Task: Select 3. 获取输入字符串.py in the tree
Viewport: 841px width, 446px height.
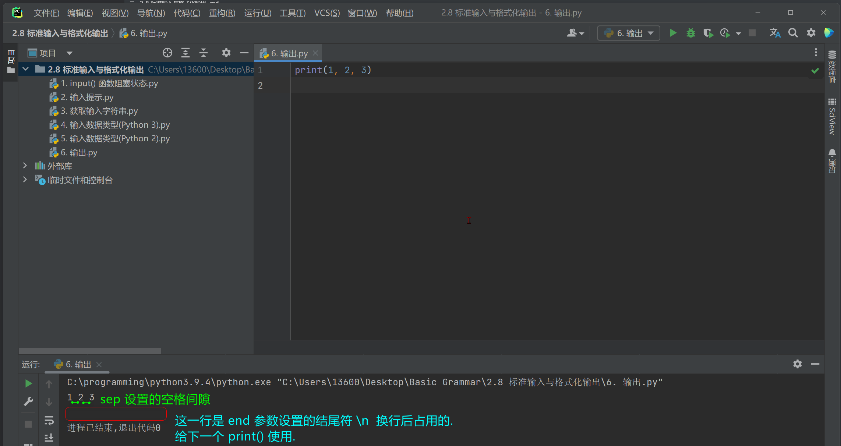Action: tap(93, 111)
